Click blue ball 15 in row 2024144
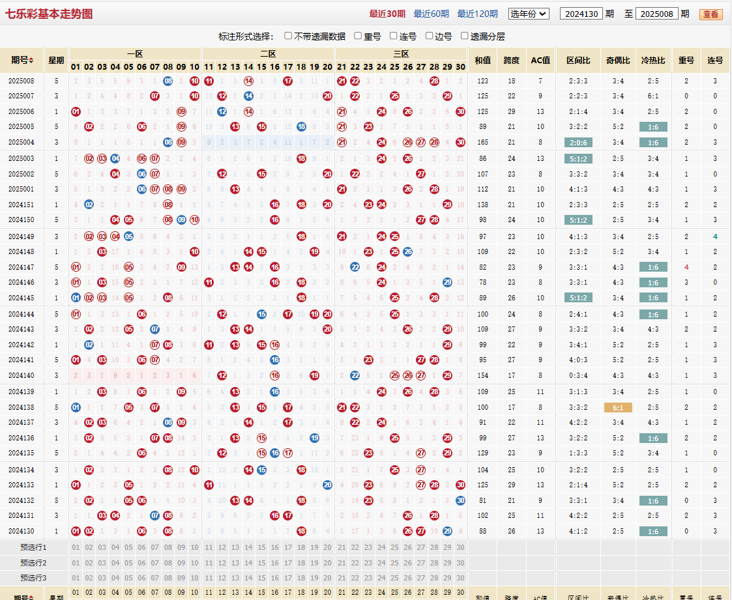The height and width of the screenshot is (600, 732). 262,315
